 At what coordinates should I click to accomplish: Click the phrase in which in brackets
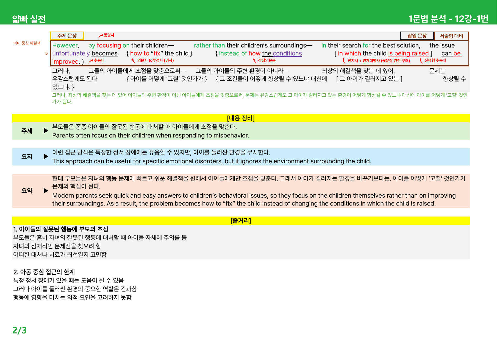click(349, 54)
